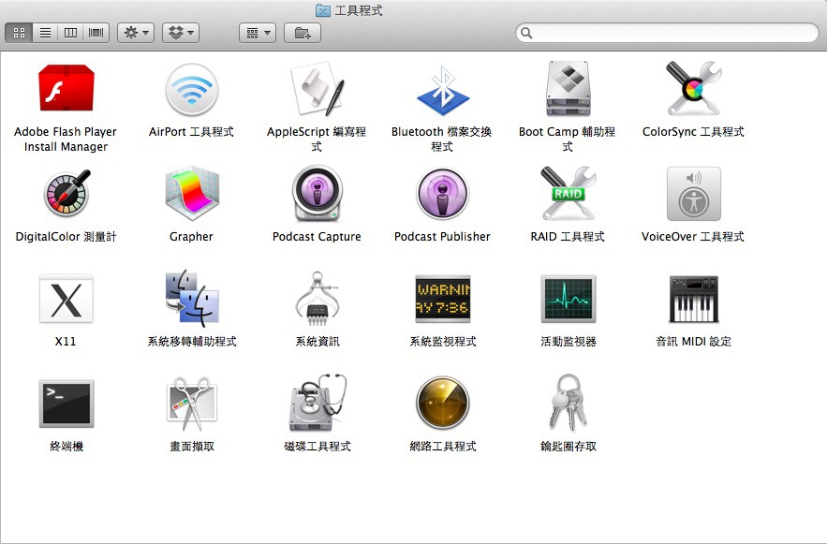Select the 網路工具程式 radar icon
Viewport: 827px width, 544px height.
click(442, 403)
